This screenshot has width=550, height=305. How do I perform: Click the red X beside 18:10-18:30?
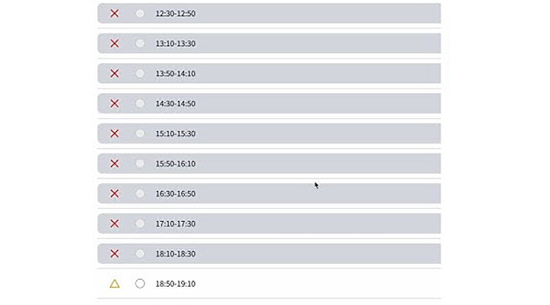115,253
